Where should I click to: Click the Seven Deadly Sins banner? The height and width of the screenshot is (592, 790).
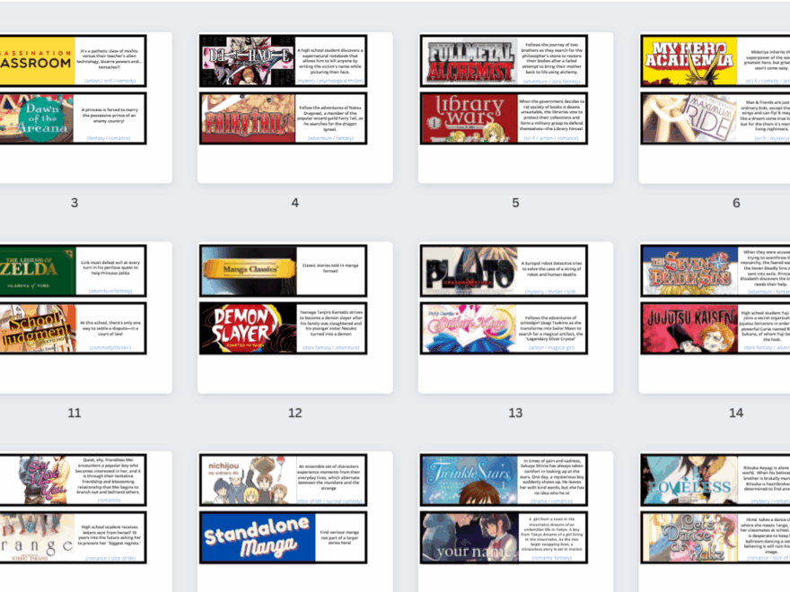coord(689,271)
